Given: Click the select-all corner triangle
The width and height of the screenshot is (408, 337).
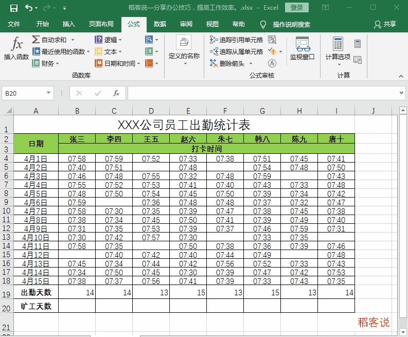Looking at the screenshot, I should pyautogui.click(x=9, y=111).
